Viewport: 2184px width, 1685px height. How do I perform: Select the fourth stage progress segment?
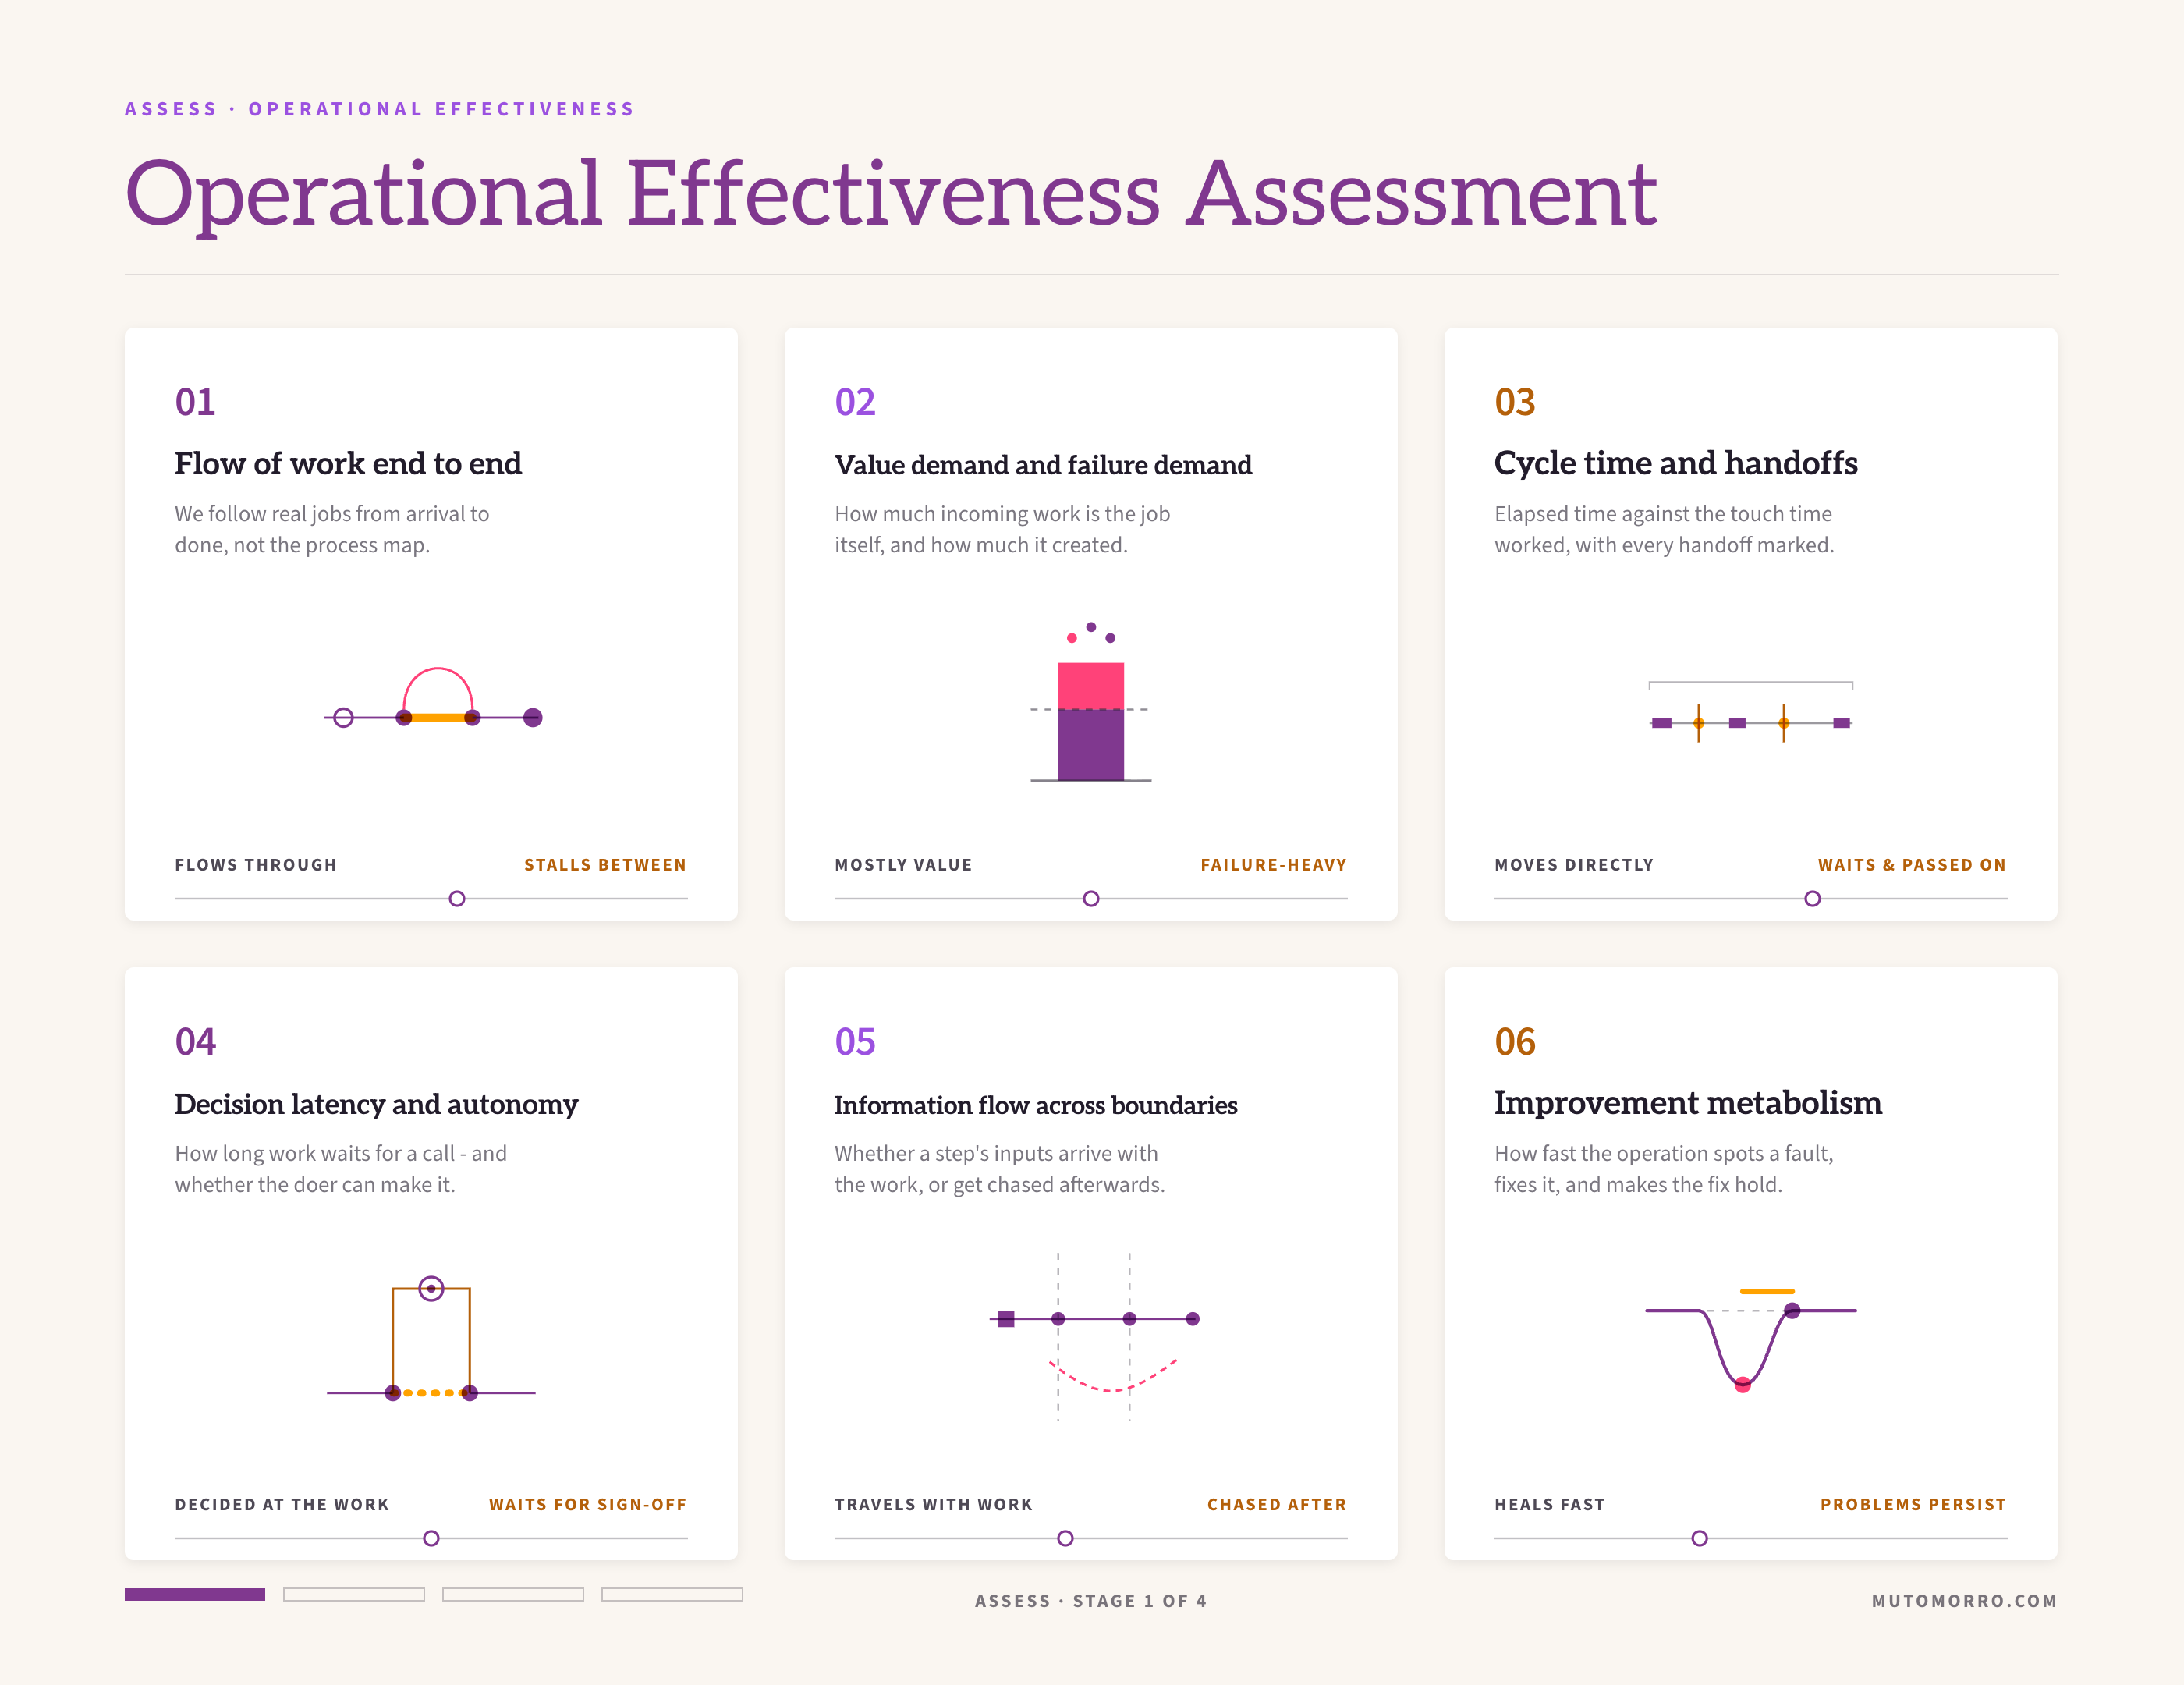(x=672, y=1594)
